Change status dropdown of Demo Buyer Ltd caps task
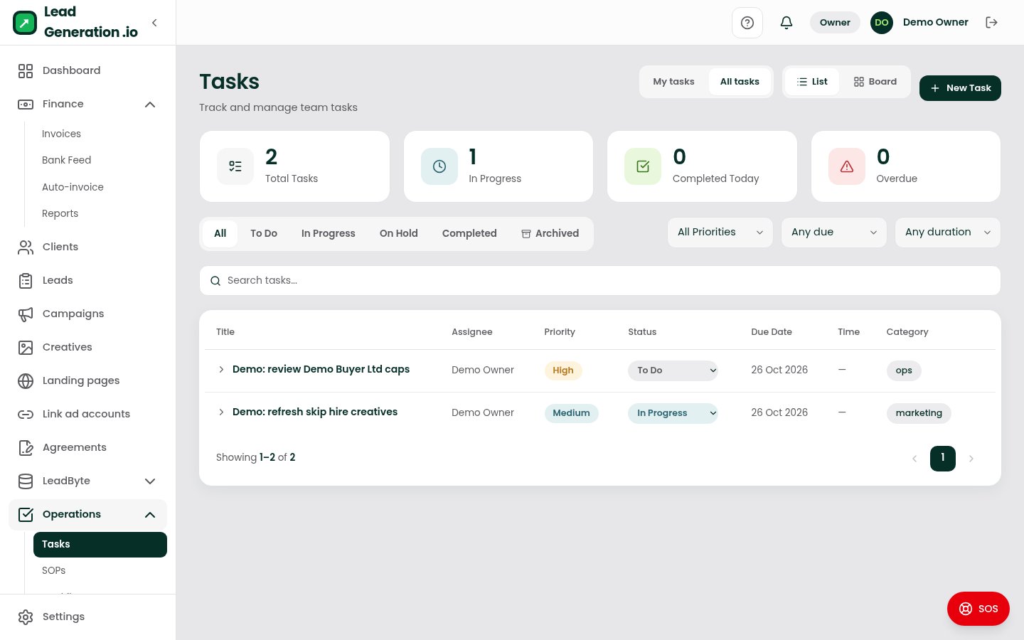The width and height of the screenshot is (1024, 640). click(x=673, y=370)
